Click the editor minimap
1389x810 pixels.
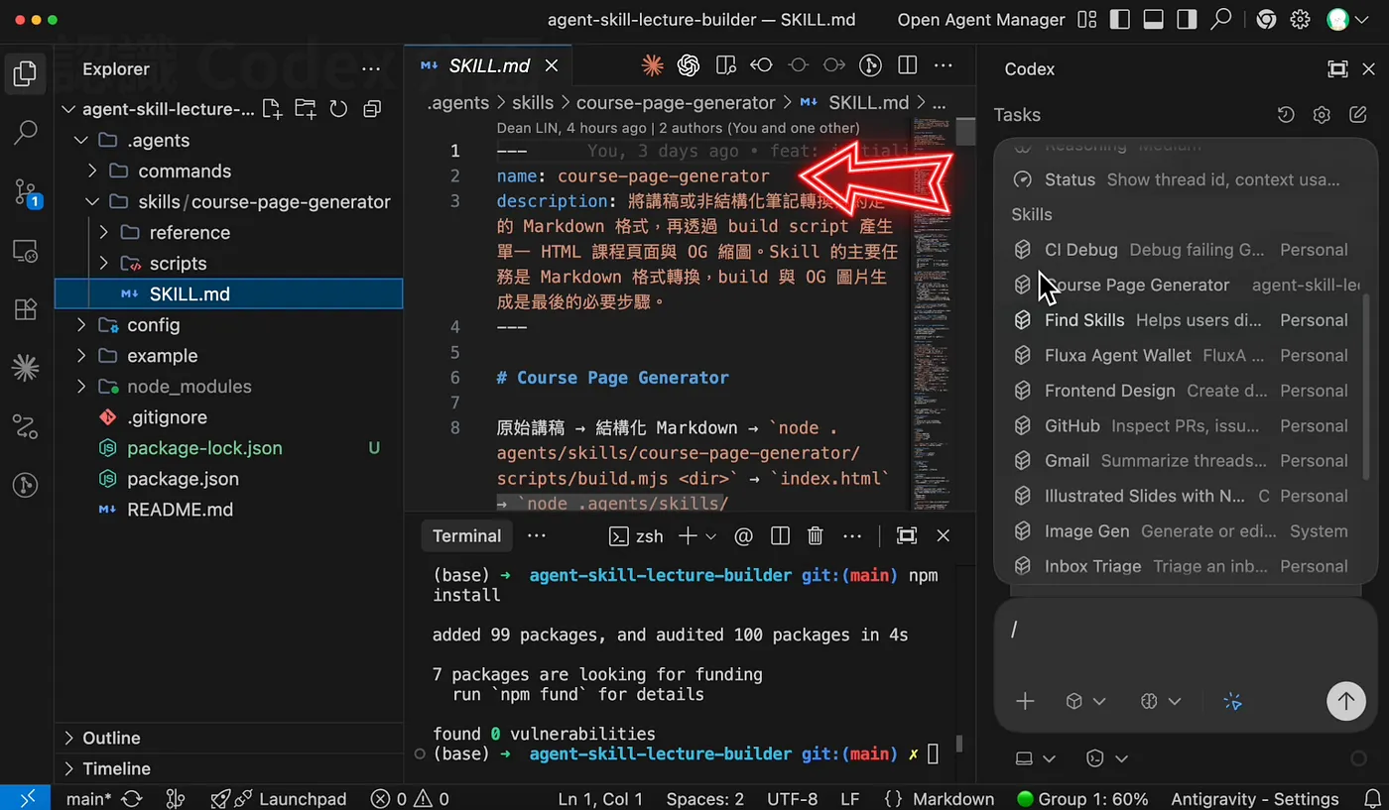933,312
